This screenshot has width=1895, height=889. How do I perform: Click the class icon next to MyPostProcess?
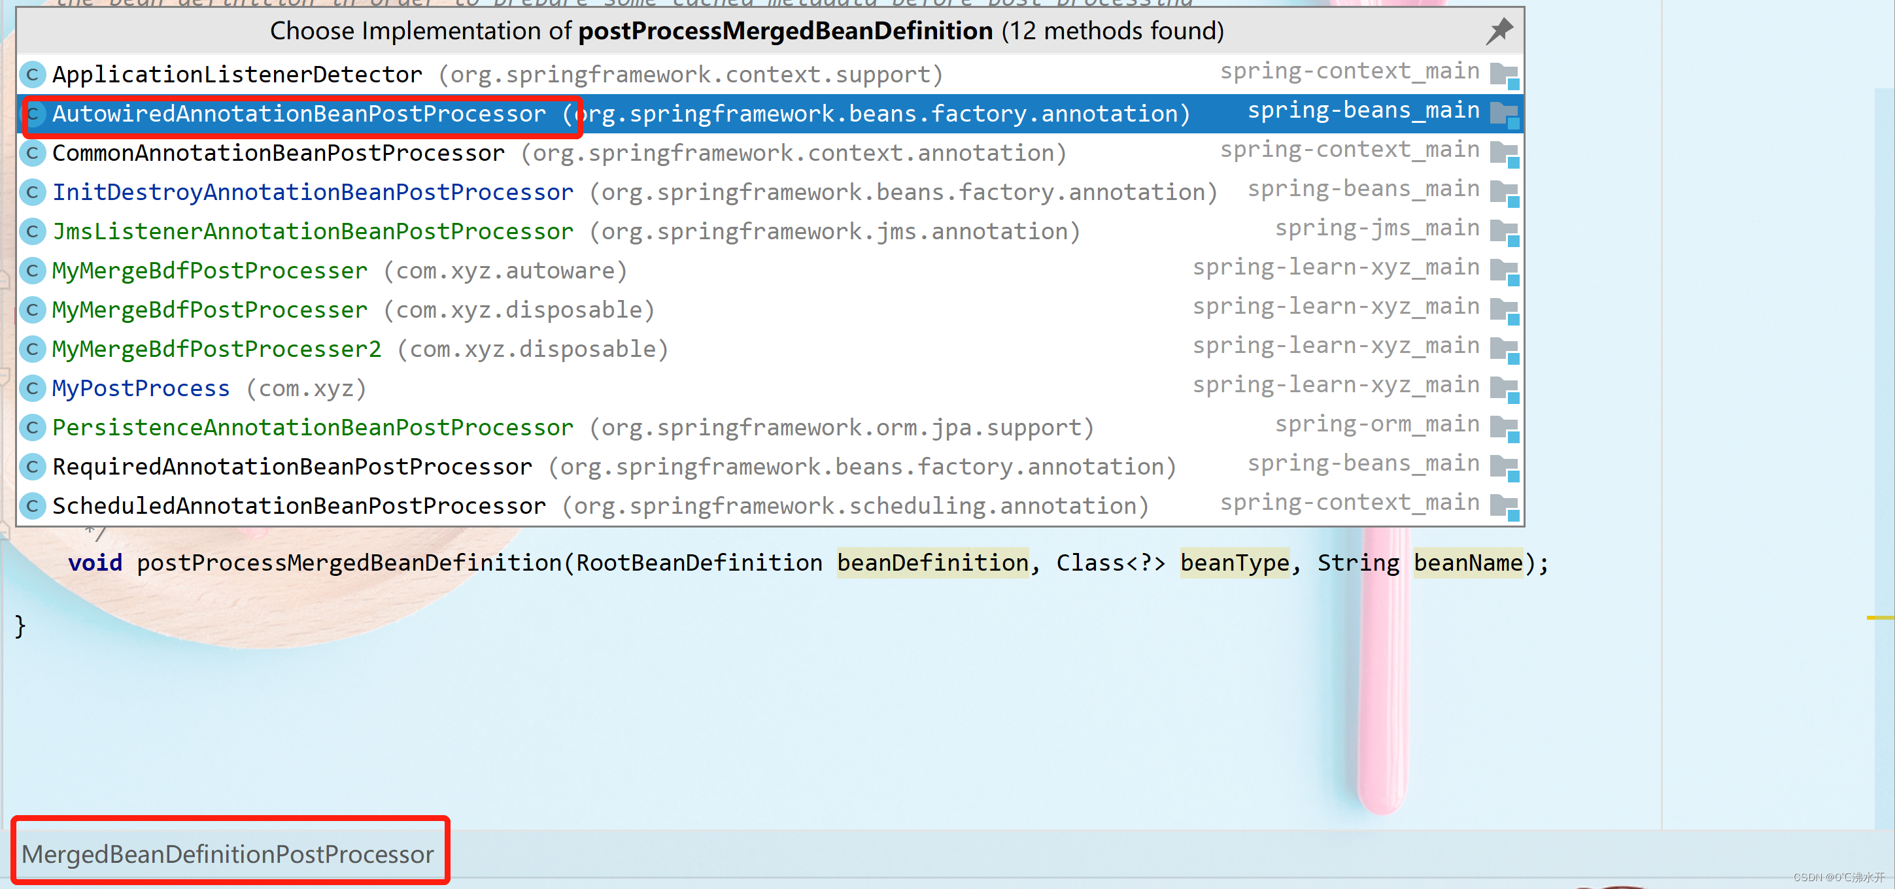tap(33, 388)
